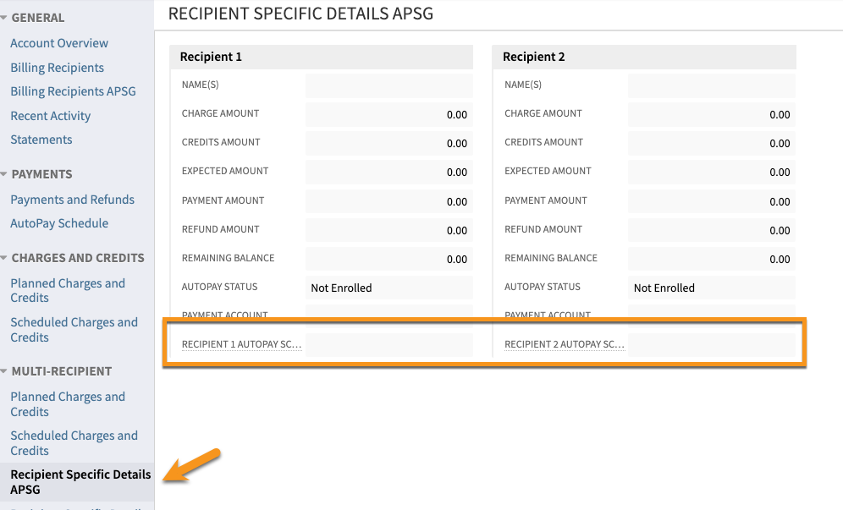The width and height of the screenshot is (843, 510).
Task: Click Recipient 1 AUTOPAY STATUS showing Not Enrolled
Action: pyautogui.click(x=388, y=287)
